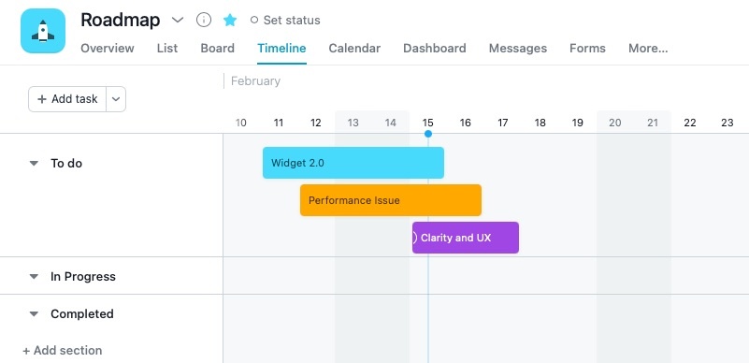
Task: Go to the Overview tab
Action: point(108,49)
